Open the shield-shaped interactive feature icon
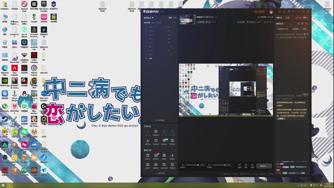 pos(156,141)
